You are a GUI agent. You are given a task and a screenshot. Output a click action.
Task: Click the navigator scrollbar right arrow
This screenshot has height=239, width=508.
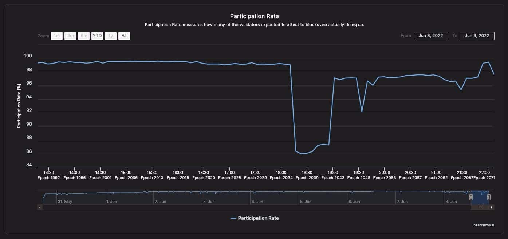point(492,207)
